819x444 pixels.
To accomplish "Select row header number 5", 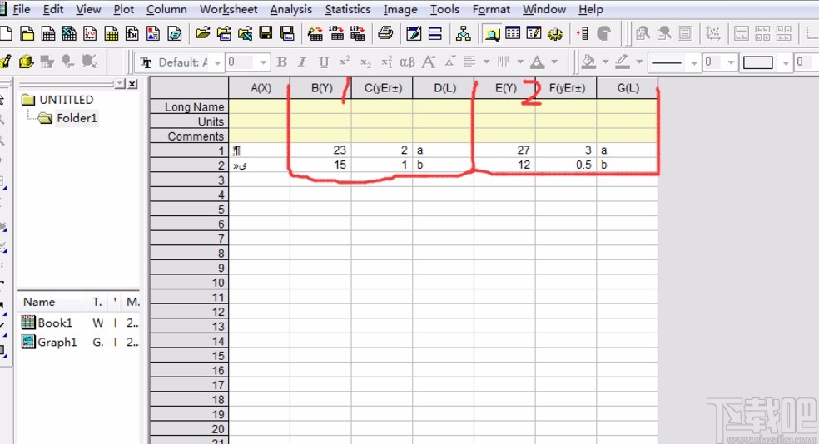I will pos(189,210).
